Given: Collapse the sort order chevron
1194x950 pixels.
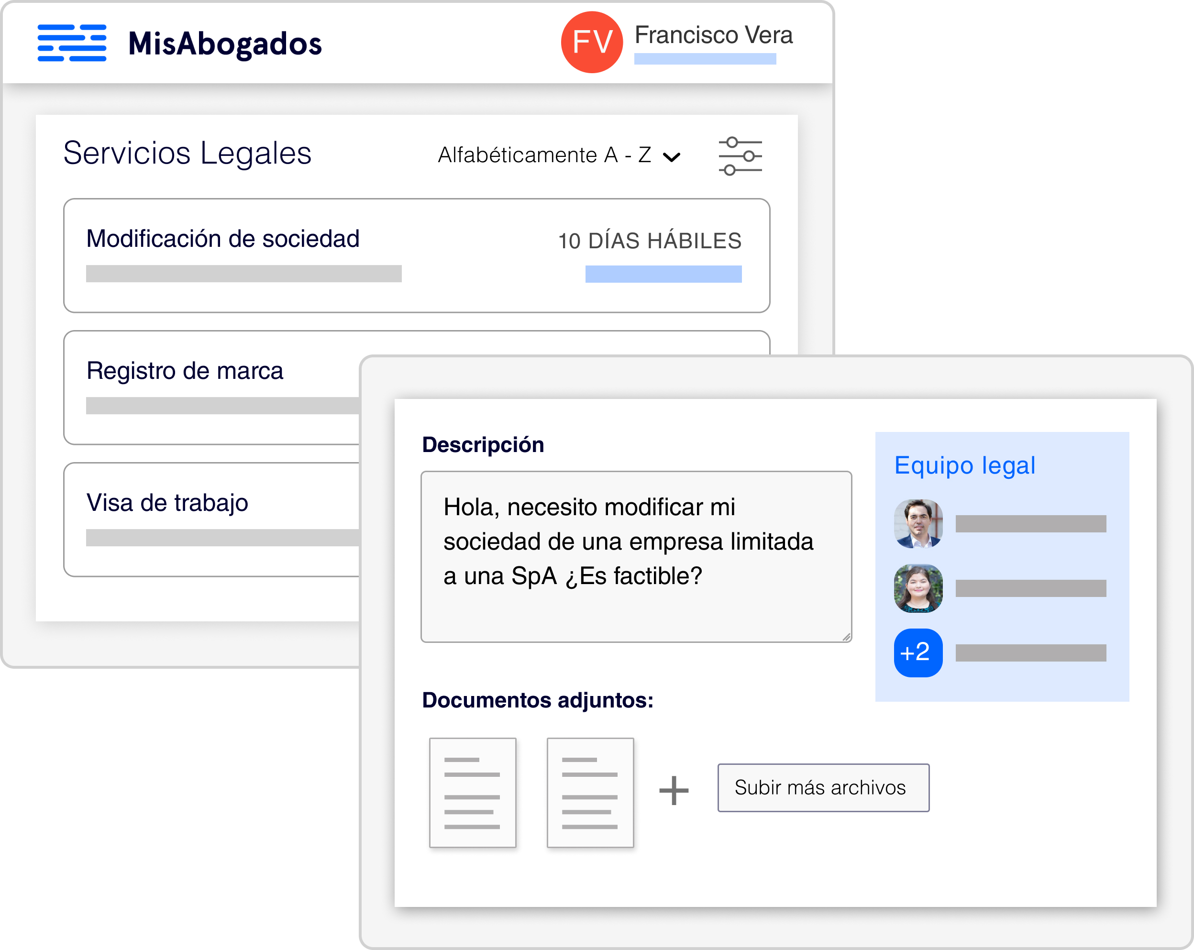Looking at the screenshot, I should (671, 157).
